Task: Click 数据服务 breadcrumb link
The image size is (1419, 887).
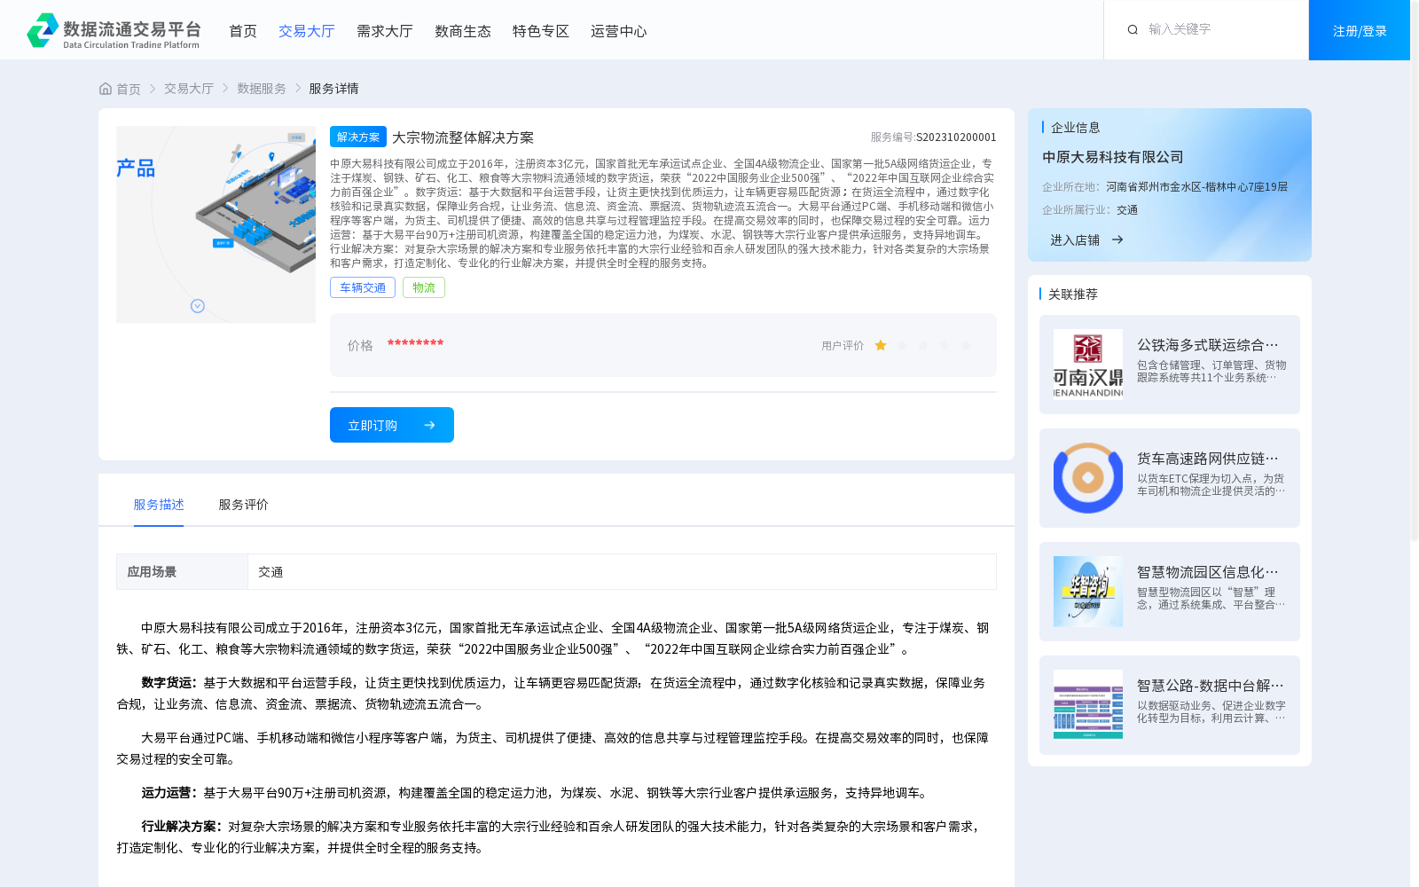Action: pos(262,89)
